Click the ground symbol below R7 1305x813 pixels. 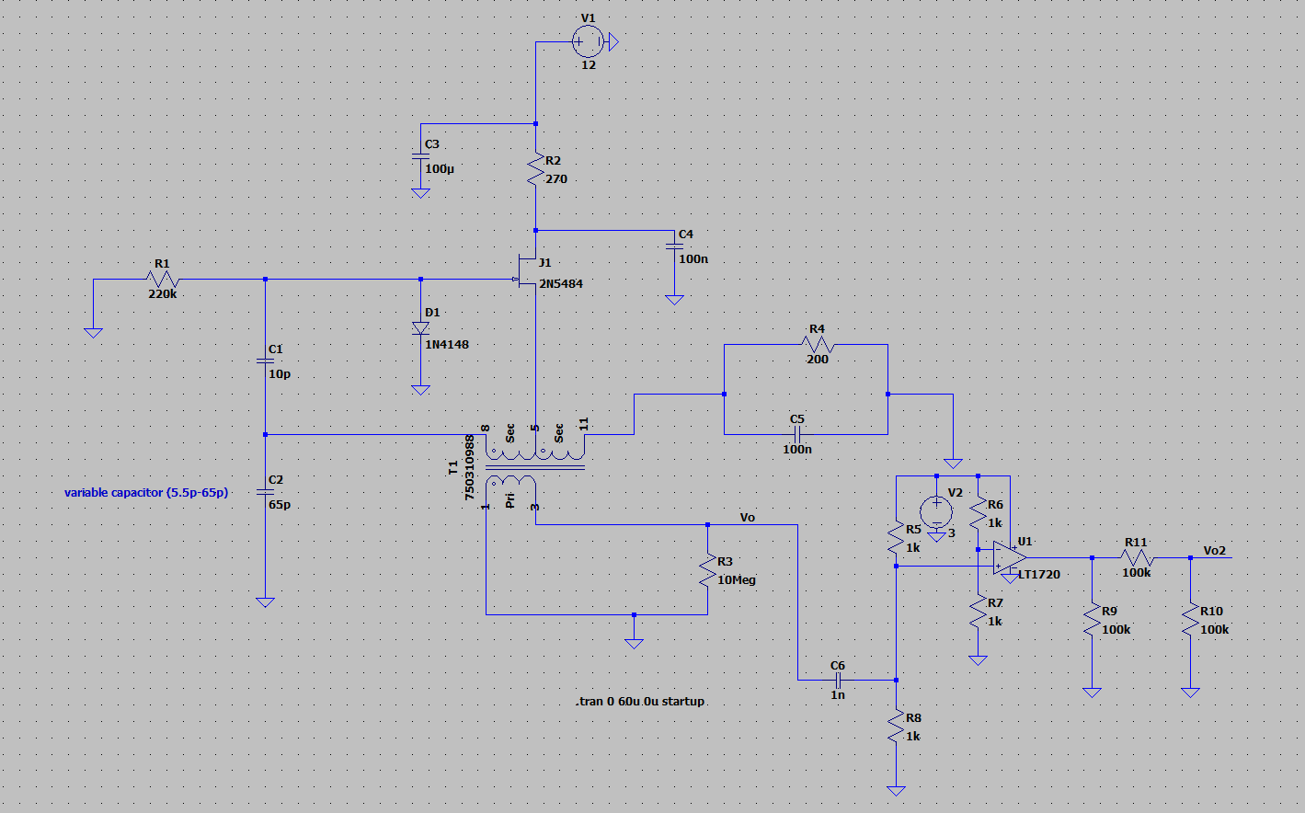point(977,658)
